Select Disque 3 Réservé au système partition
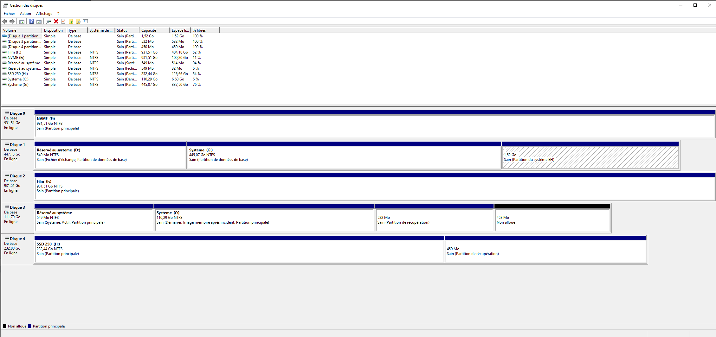716x337 pixels. point(94,218)
